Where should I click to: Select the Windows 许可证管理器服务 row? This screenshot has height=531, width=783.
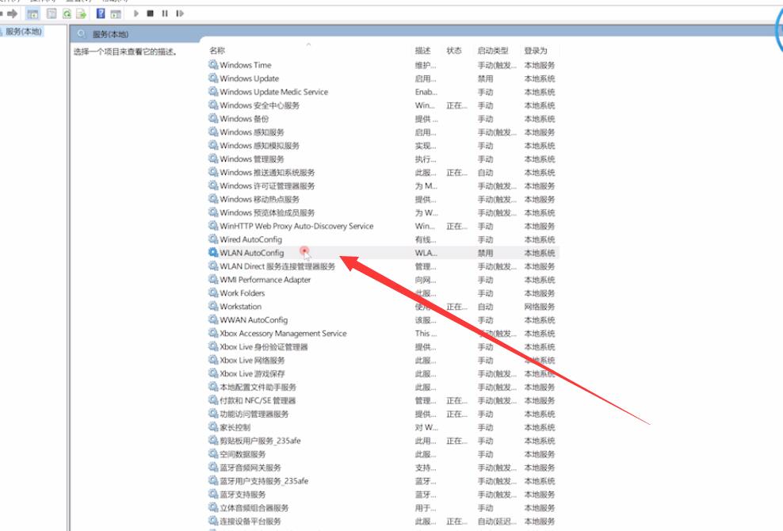(382, 185)
